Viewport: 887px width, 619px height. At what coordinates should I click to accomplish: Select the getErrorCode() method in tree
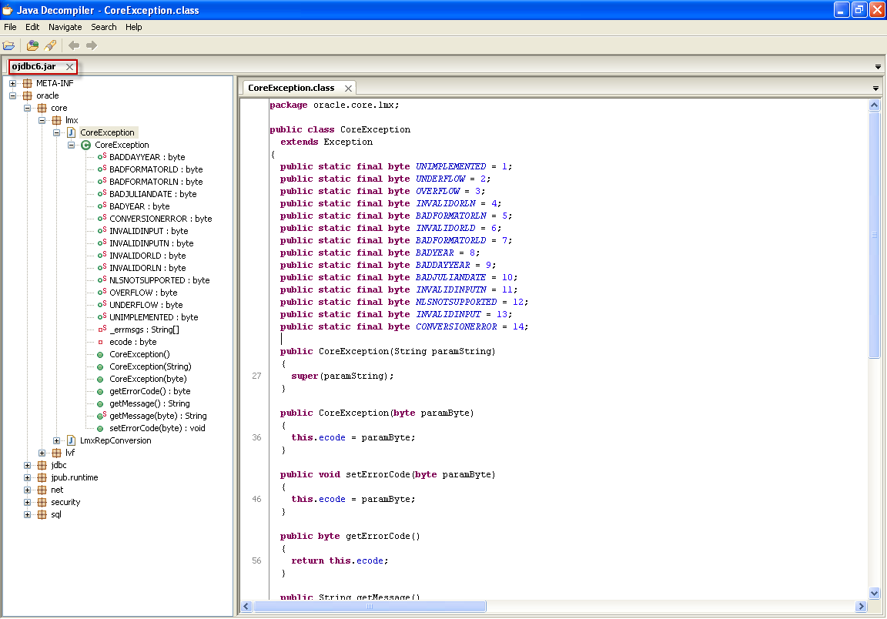click(x=149, y=391)
